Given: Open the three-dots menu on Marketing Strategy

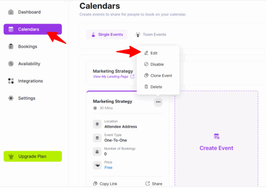Looking at the screenshot, I should tap(158, 102).
